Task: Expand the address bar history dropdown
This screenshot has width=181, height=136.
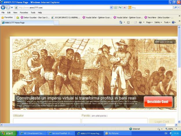Action: tap(111, 8)
